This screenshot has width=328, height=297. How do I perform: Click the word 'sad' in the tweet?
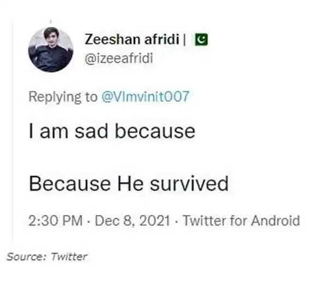coord(91,131)
